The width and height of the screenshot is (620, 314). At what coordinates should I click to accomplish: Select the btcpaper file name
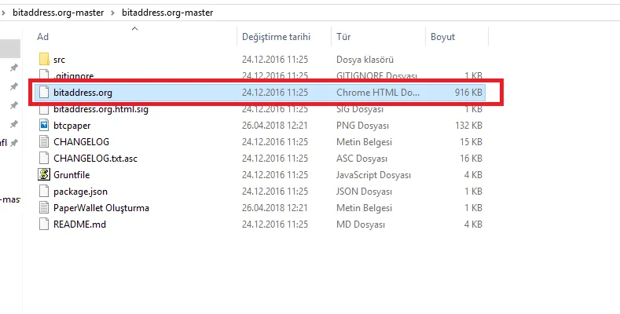pyautogui.click(x=72, y=126)
